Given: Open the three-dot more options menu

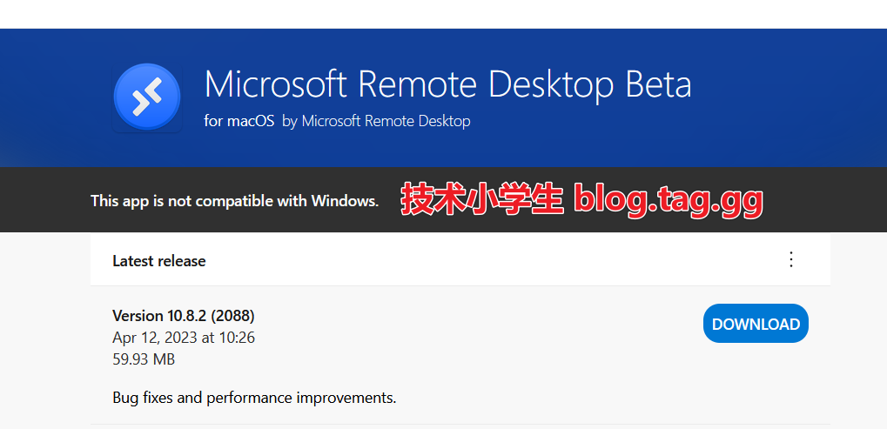Looking at the screenshot, I should pyautogui.click(x=790, y=259).
